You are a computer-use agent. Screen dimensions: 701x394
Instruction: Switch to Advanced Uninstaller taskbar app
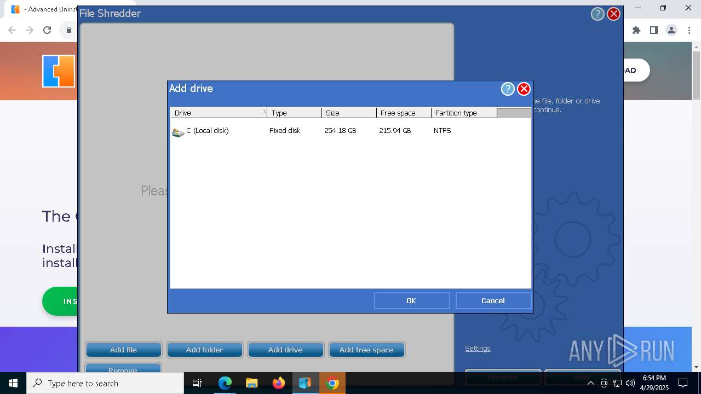(305, 383)
